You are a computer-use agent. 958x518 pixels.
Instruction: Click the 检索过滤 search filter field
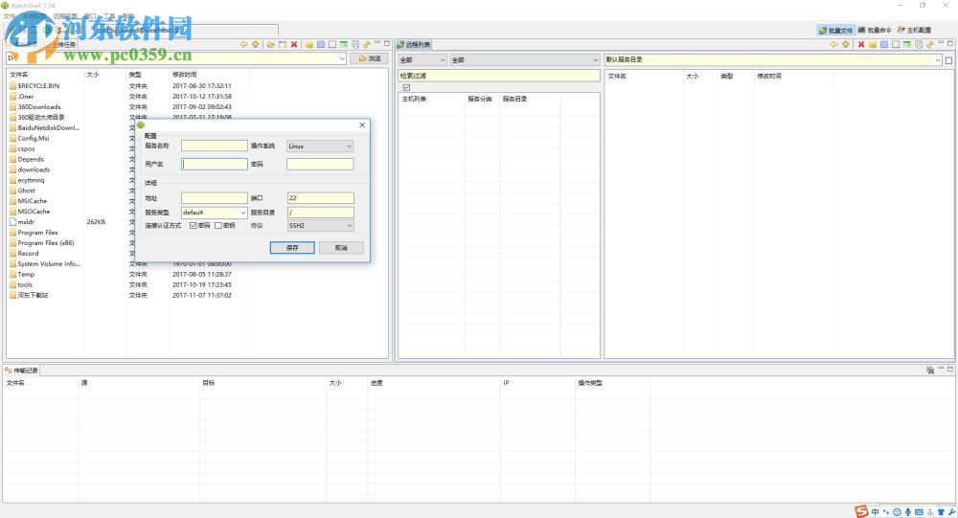tap(499, 76)
